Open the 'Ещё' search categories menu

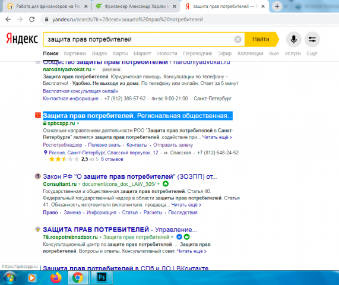click(x=312, y=53)
